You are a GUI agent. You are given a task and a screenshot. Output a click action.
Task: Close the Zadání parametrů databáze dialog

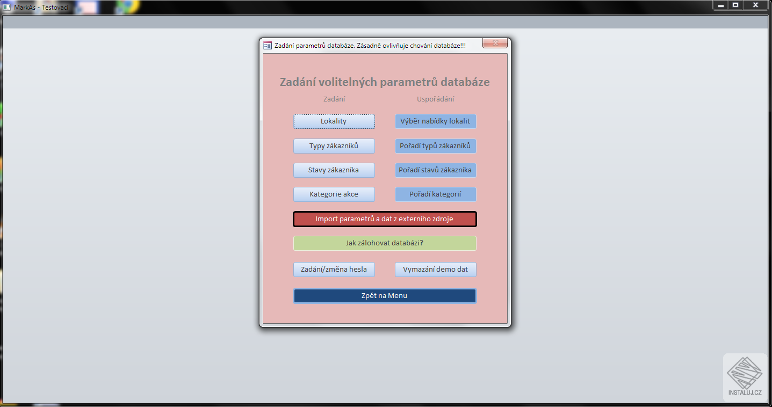tap(495, 43)
